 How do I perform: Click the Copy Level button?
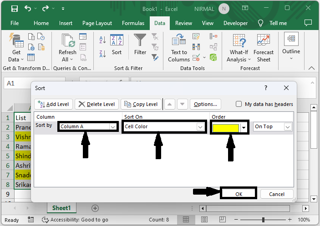[x=141, y=104]
